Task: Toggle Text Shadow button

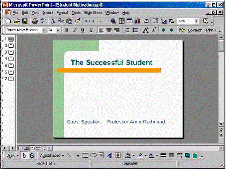Action: (91, 30)
